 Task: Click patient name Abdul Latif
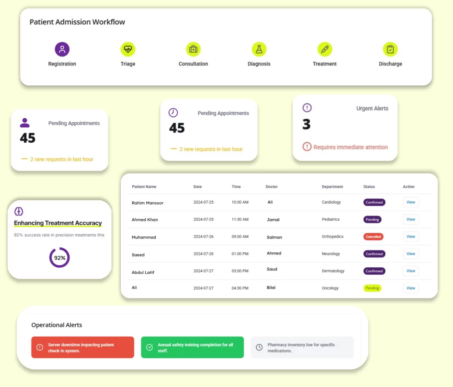tap(143, 273)
